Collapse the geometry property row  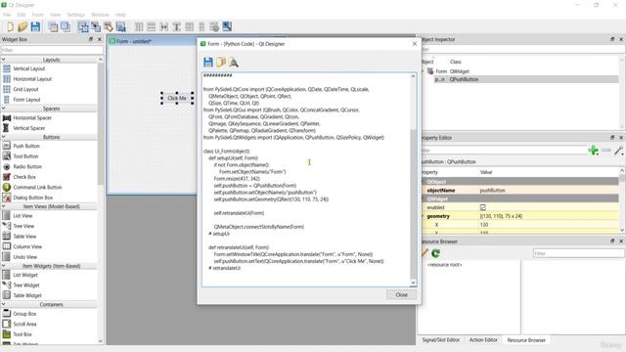(x=423, y=216)
